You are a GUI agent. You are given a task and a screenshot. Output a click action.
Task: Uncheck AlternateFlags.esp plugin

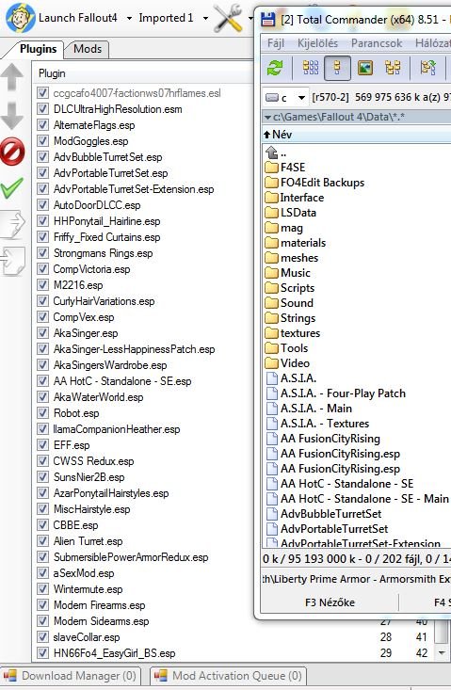(42, 125)
